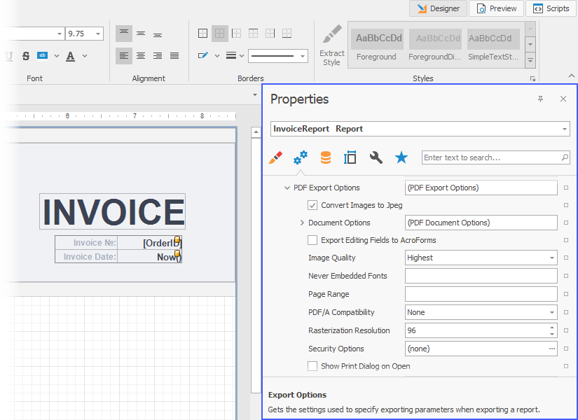Open the Appearance properties tab (brush icon)
The image size is (578, 420).
(276, 157)
